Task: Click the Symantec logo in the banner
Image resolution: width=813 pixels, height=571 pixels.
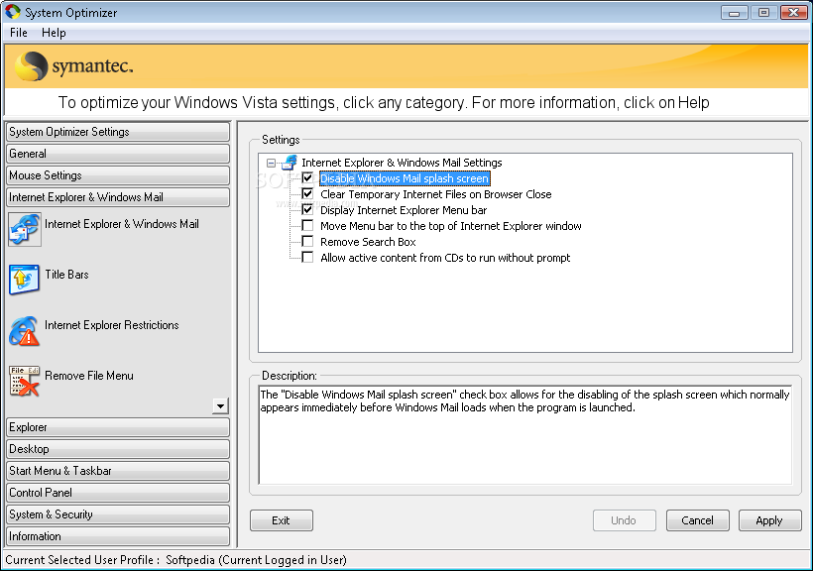Action: [x=74, y=65]
